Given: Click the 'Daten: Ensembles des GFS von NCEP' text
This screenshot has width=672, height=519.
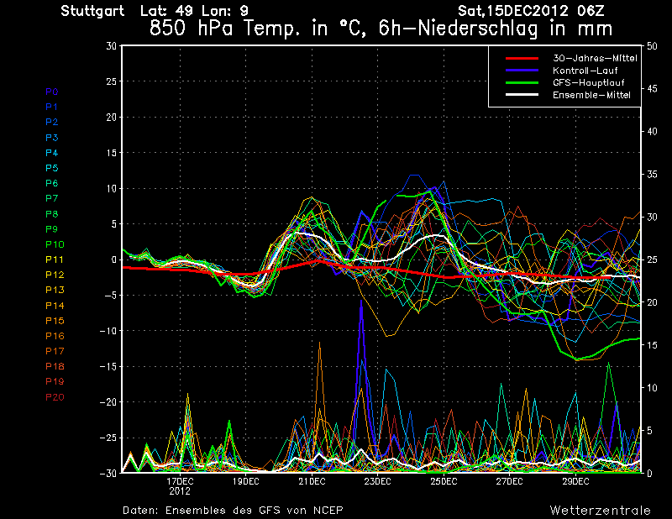Looking at the screenshot, I should coord(233,511).
